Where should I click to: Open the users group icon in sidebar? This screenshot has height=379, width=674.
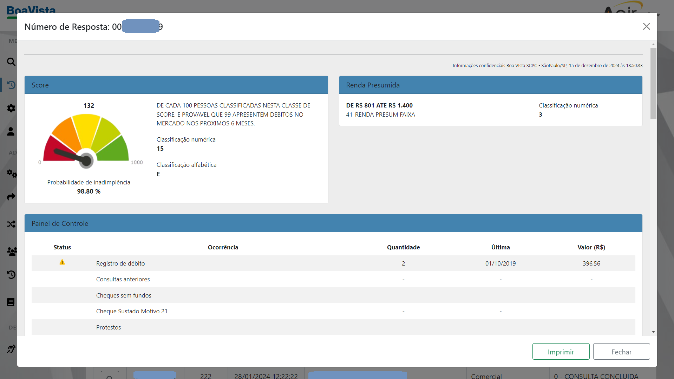pyautogui.click(x=12, y=251)
